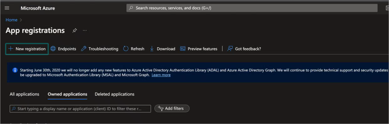Screen dimensions: 389x124
Task: Click the Microsoft Azure logo text
Action: click(x=38, y=8)
